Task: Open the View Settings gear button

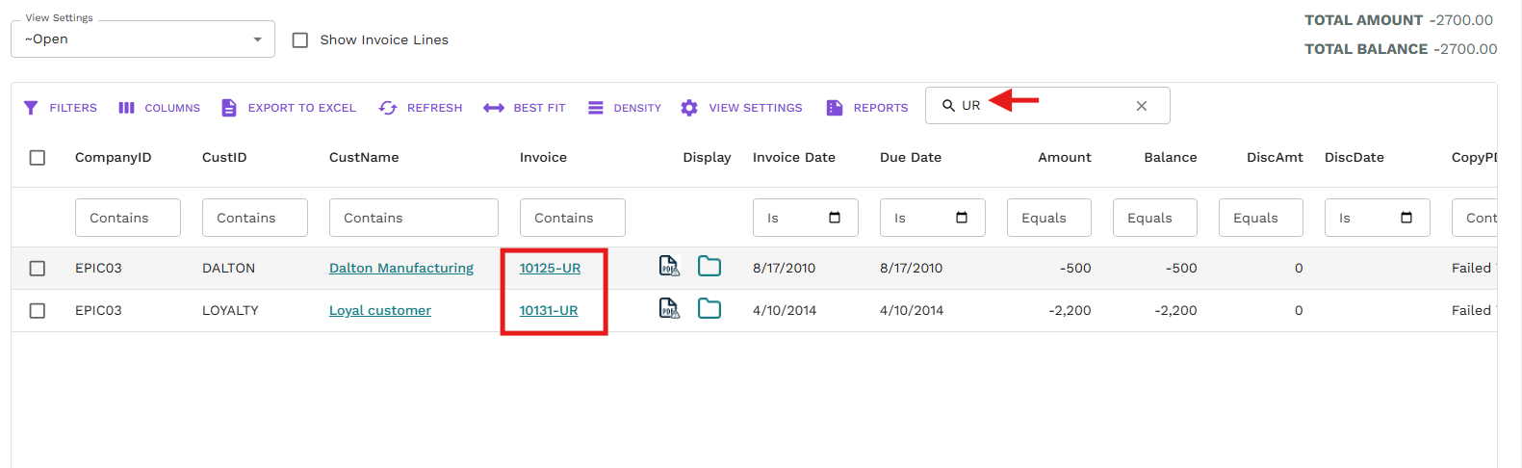Action: tap(689, 108)
